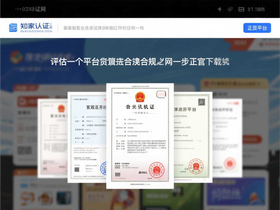Viewport: 280px width, 210px height.
Task: Click the plus icon in the status bar
Action: coord(220,9)
